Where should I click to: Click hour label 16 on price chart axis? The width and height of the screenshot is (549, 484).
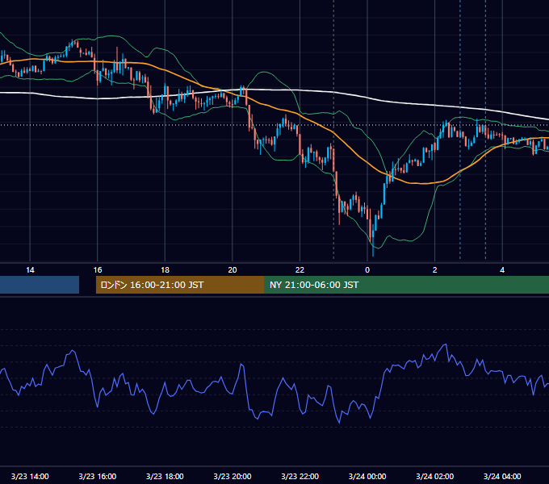98,270
